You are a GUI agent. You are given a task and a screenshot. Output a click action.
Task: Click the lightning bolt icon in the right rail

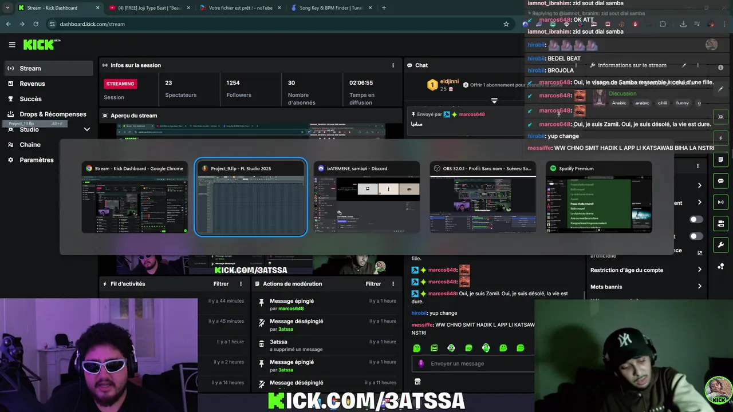[721, 138]
